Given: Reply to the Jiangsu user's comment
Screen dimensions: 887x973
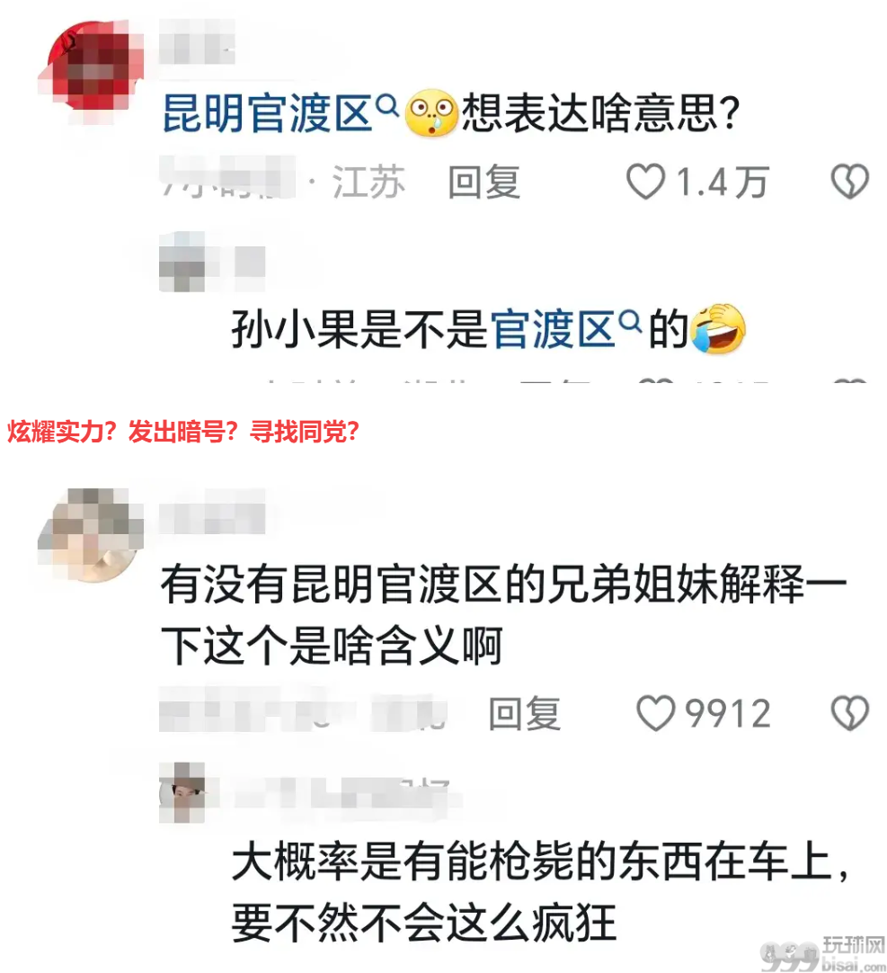Looking at the screenshot, I should (483, 183).
